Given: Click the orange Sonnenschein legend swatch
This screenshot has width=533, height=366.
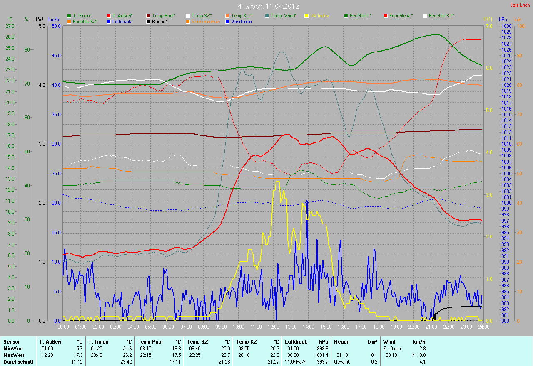Looking at the screenshot, I should coord(188,21).
